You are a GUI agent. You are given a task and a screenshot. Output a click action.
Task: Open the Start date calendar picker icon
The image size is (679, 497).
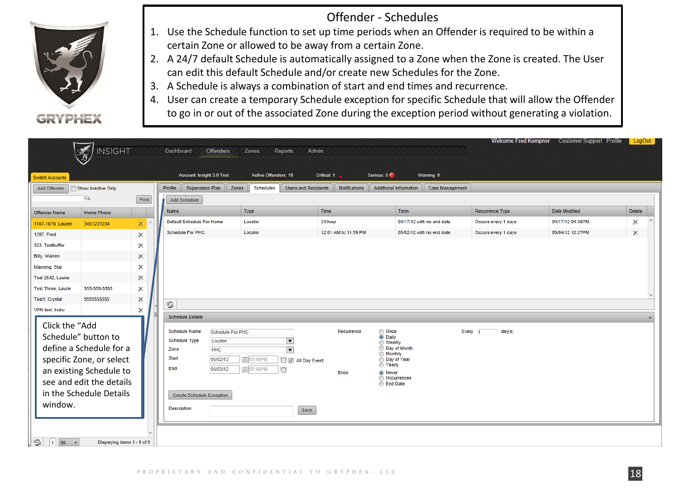[x=246, y=359]
